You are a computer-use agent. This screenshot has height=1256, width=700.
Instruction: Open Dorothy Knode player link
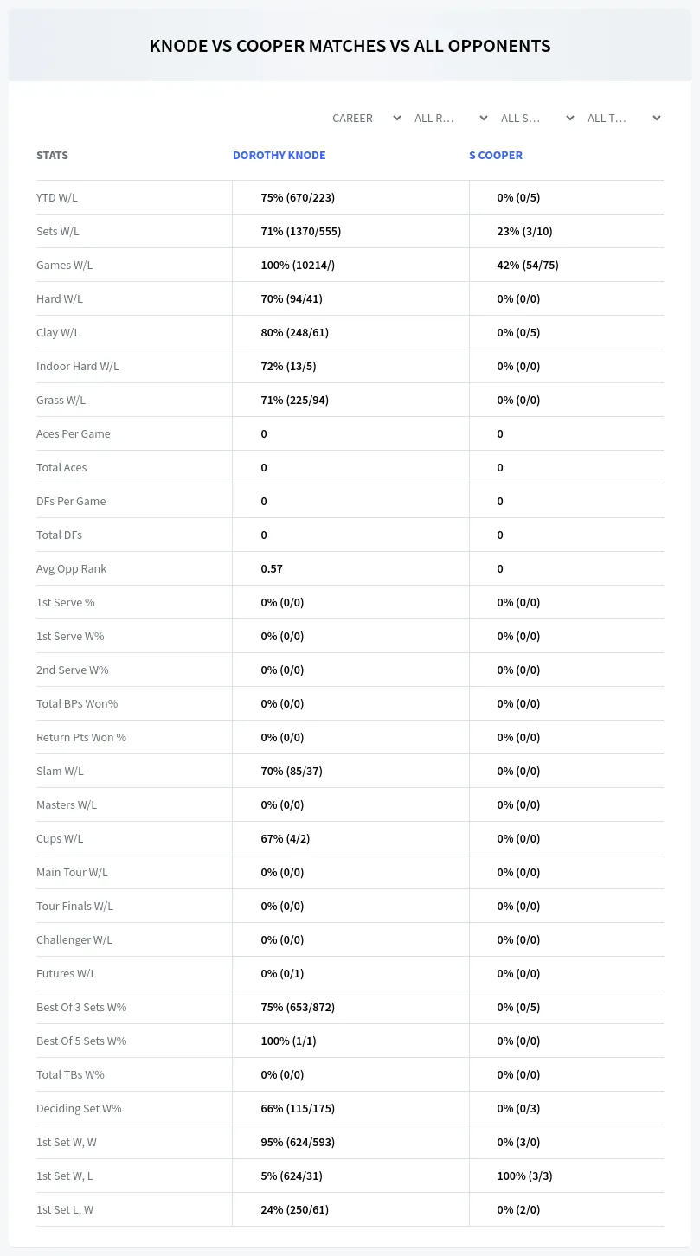click(x=279, y=156)
